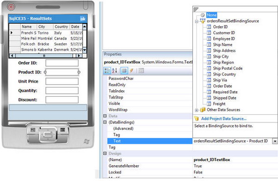Screen dimensions: 278x181
Task: Click the right soft key on the device
Action: coord(63,130)
